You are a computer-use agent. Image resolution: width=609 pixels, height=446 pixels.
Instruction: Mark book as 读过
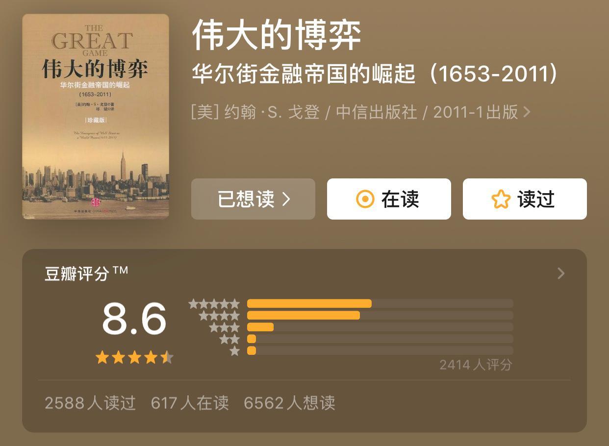pos(525,199)
